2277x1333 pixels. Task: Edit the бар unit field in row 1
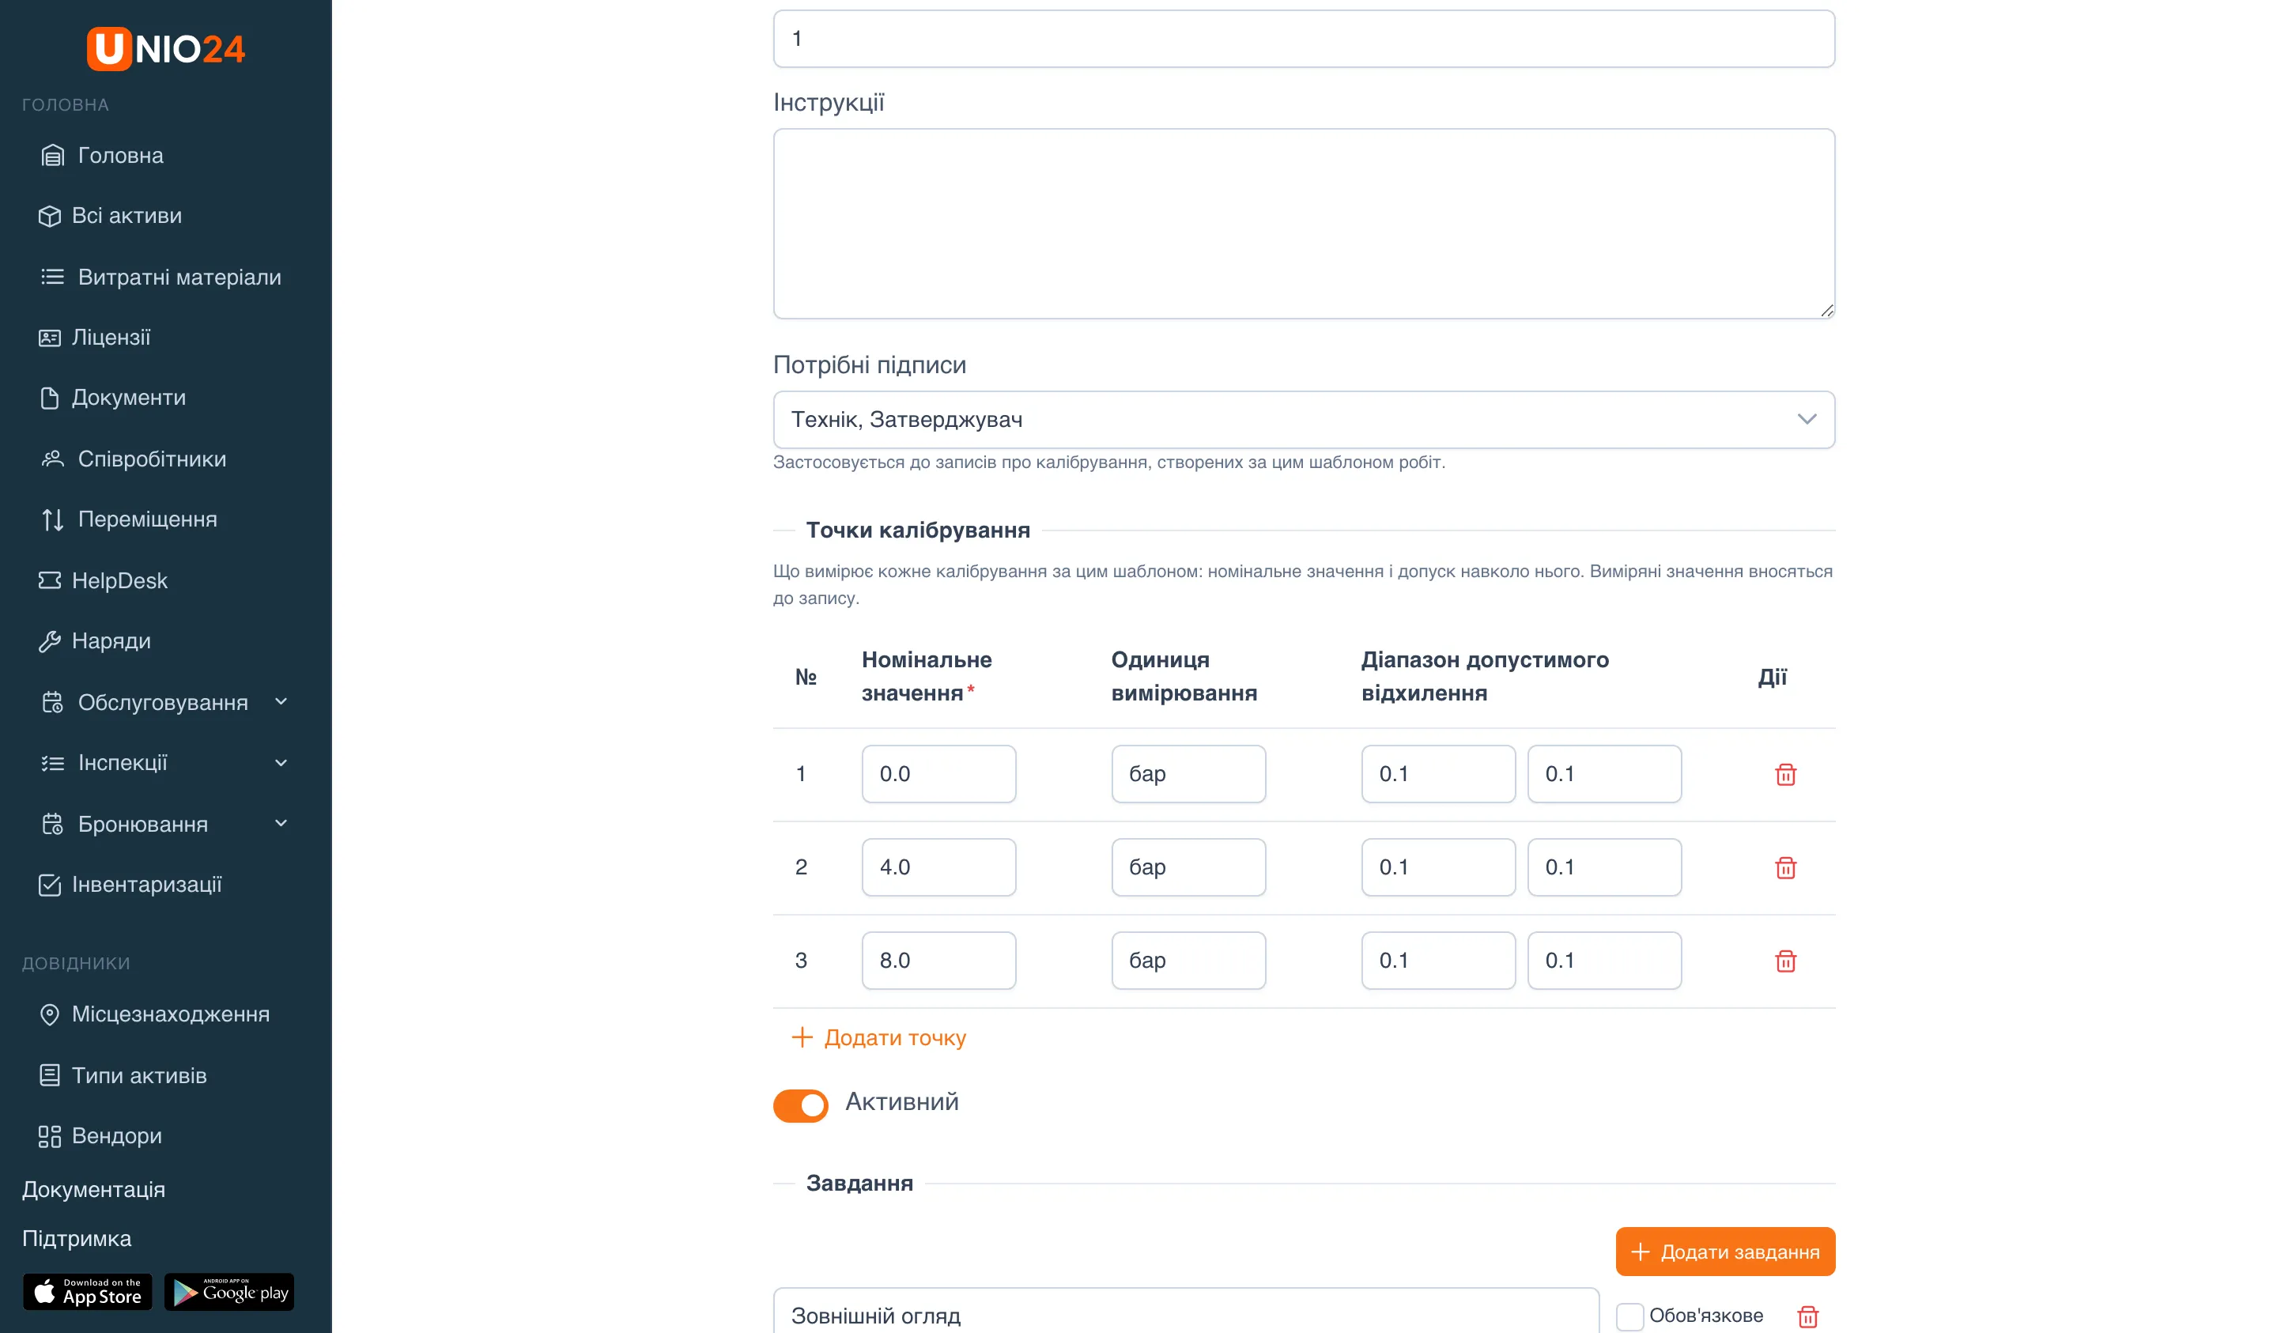(x=1188, y=773)
